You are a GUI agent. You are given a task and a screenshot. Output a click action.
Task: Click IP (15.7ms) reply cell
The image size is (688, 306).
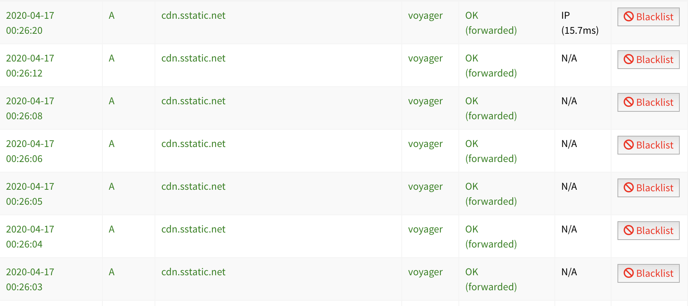[x=580, y=23]
